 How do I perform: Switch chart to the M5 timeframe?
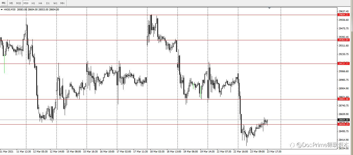tap(11, 3)
